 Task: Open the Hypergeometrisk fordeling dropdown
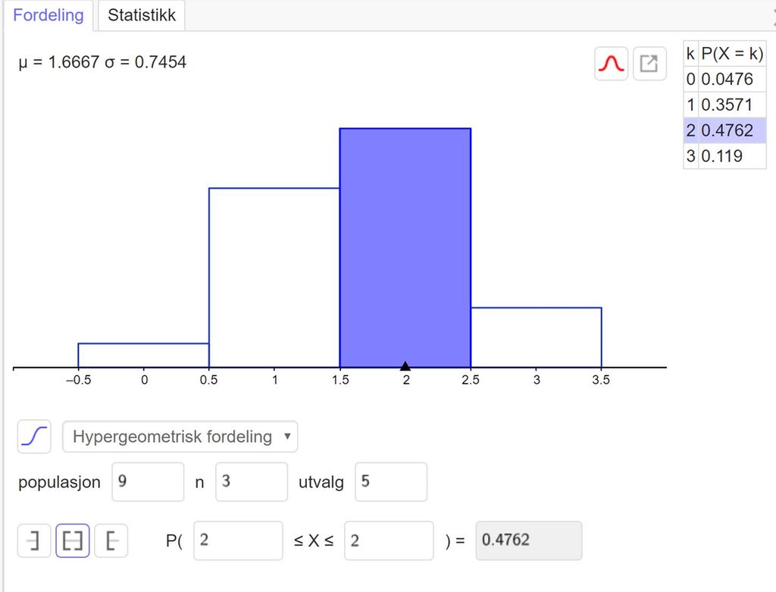(x=180, y=437)
